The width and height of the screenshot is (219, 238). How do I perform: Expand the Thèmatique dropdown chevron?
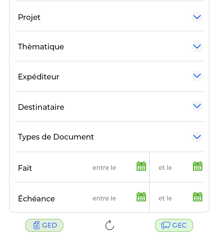[197, 46]
